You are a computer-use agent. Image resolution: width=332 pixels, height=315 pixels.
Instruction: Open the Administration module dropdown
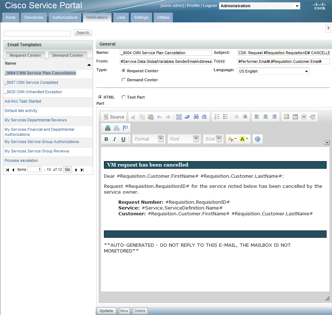(x=259, y=6)
